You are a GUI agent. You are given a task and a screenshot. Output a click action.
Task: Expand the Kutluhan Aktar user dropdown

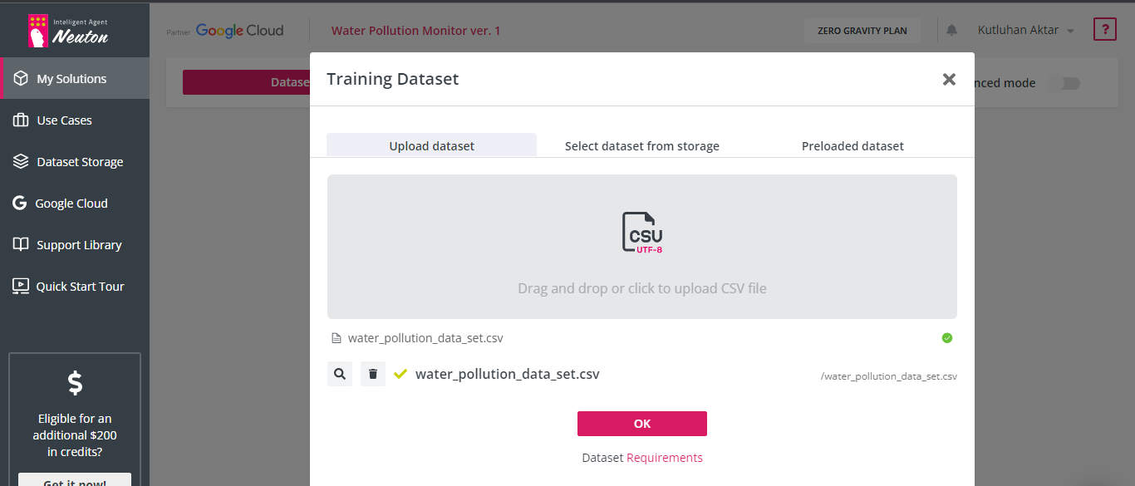pos(1026,30)
